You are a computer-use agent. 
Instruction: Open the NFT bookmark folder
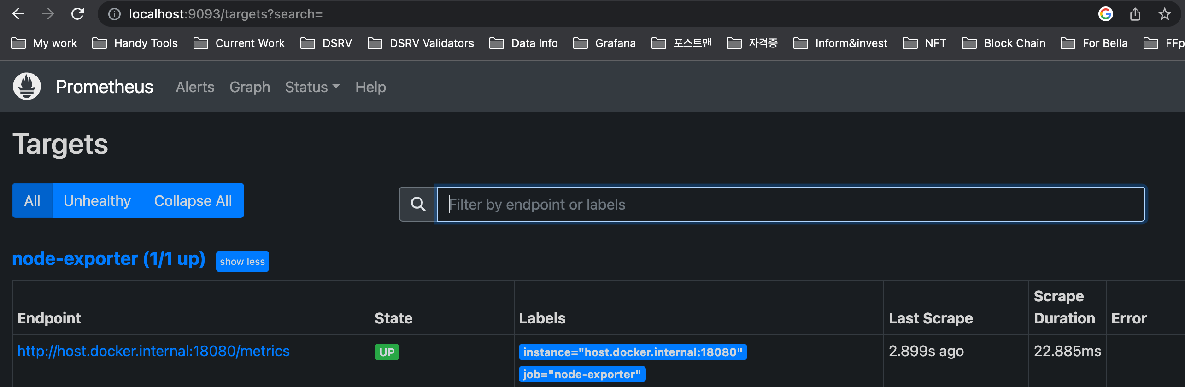point(925,43)
